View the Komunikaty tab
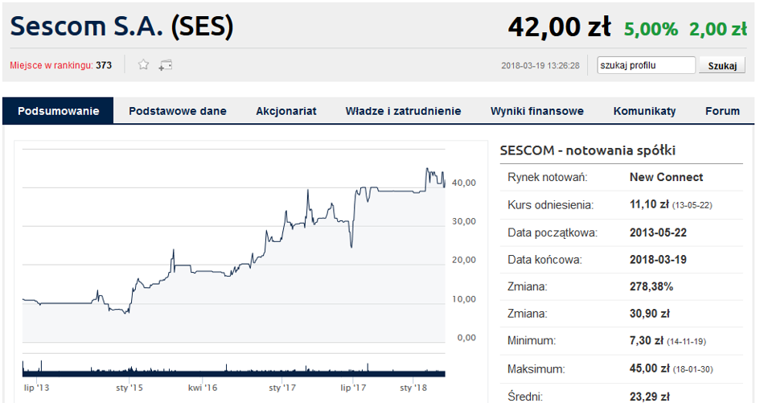Viewport: 760px width, 403px height. click(645, 110)
